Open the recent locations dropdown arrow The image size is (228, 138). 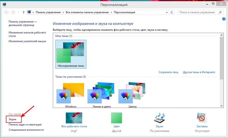click(x=19, y=13)
